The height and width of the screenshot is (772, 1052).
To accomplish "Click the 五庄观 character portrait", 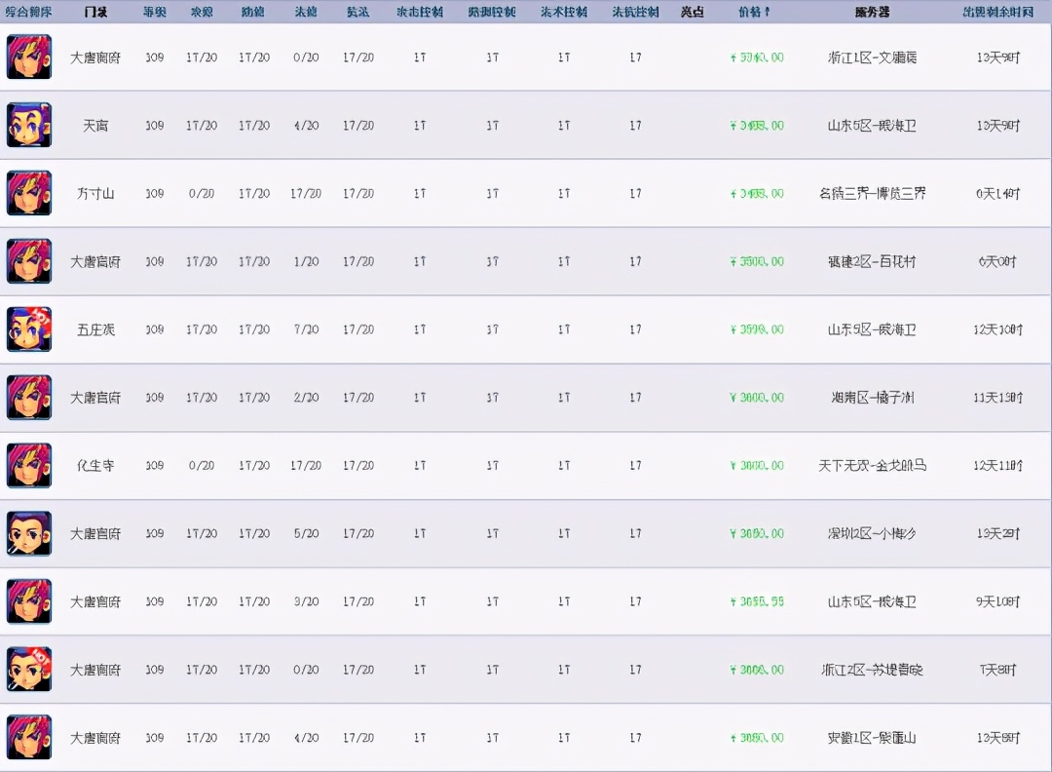I will coord(29,329).
